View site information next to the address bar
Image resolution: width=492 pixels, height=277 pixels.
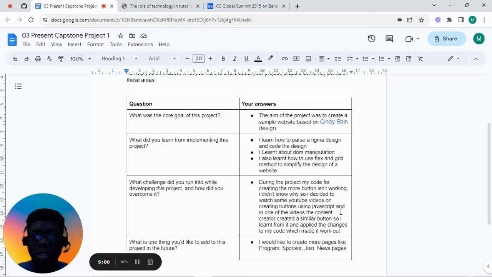click(x=45, y=20)
